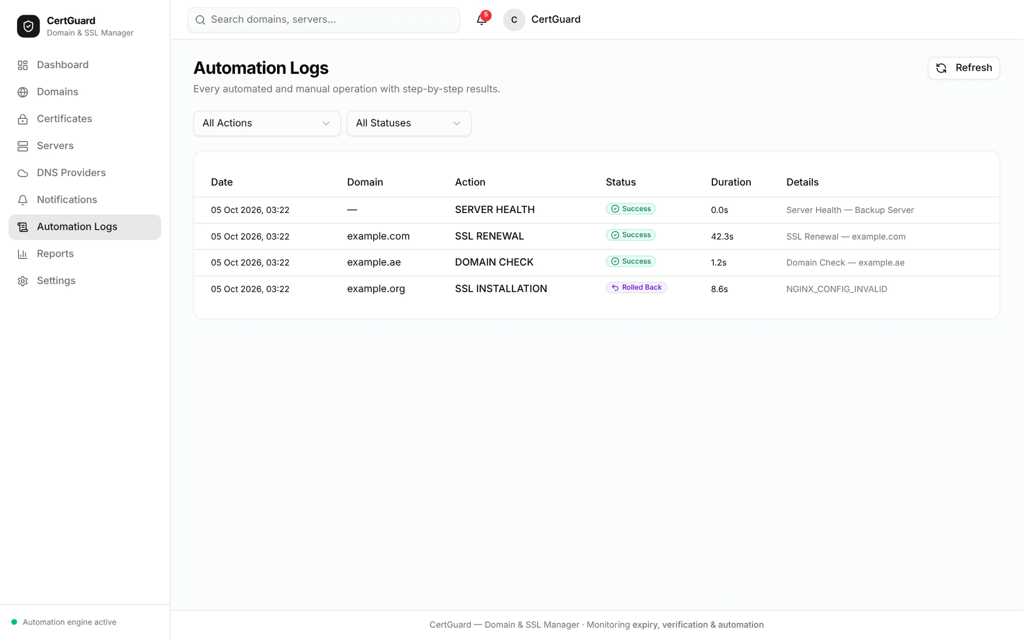
Task: Click the Servers stack icon
Action: tap(22, 146)
